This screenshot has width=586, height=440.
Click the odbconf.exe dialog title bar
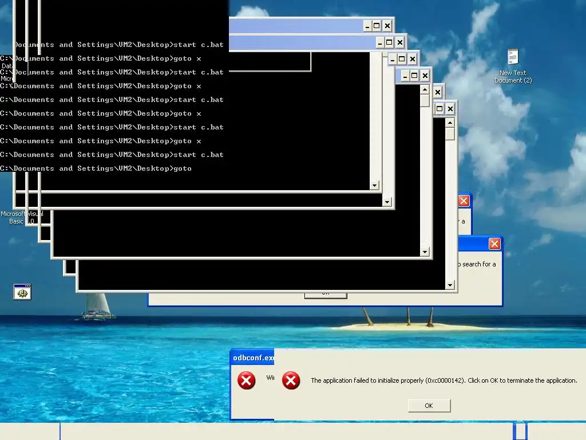[x=252, y=357]
